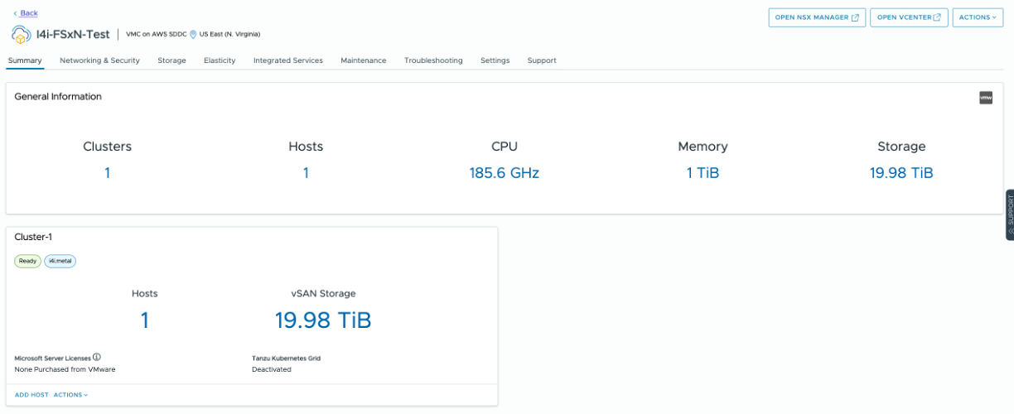
Task: Open the side Support panel tab
Action: 1009,215
